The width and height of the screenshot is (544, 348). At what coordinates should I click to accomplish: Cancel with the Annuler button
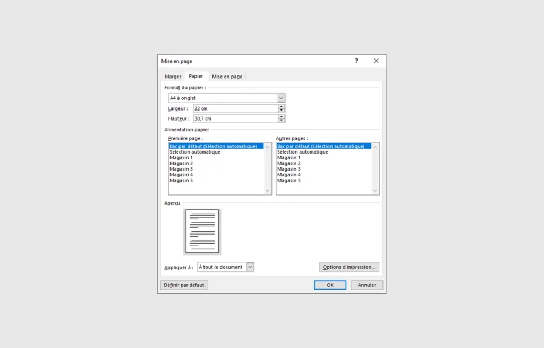click(367, 285)
